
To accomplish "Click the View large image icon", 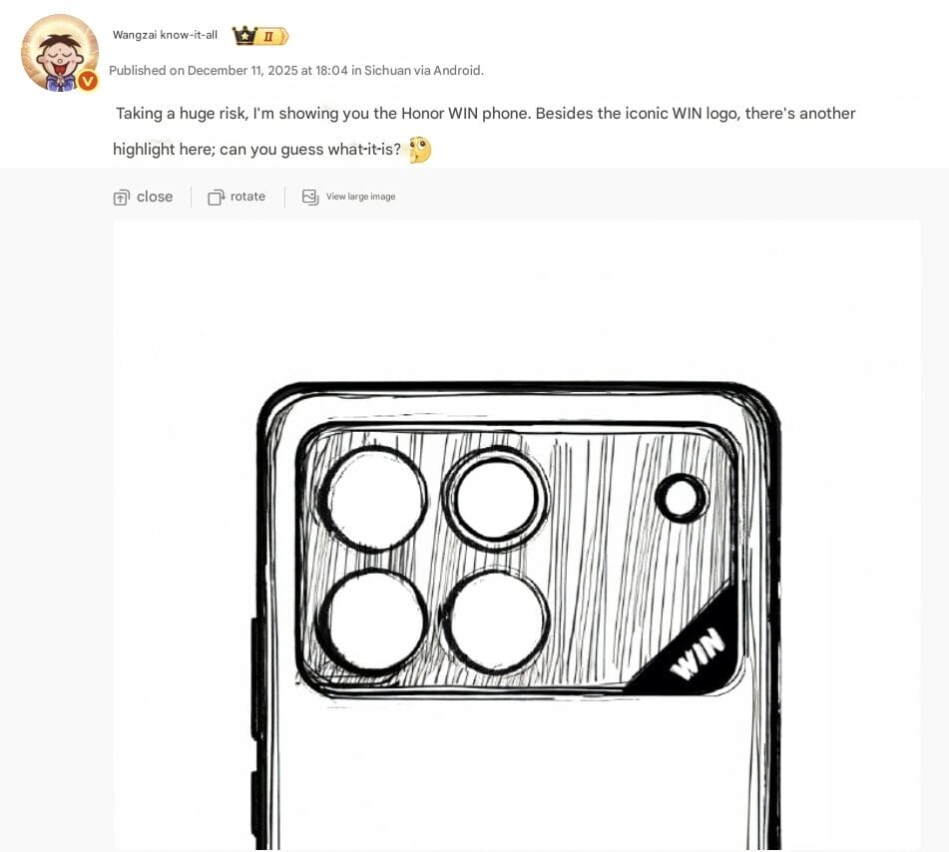I will tap(310, 197).
